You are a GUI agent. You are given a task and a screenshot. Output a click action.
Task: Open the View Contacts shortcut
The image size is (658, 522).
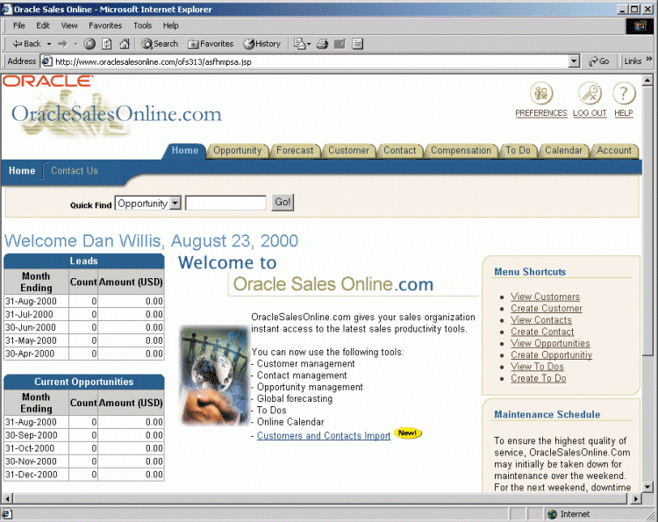pos(541,320)
